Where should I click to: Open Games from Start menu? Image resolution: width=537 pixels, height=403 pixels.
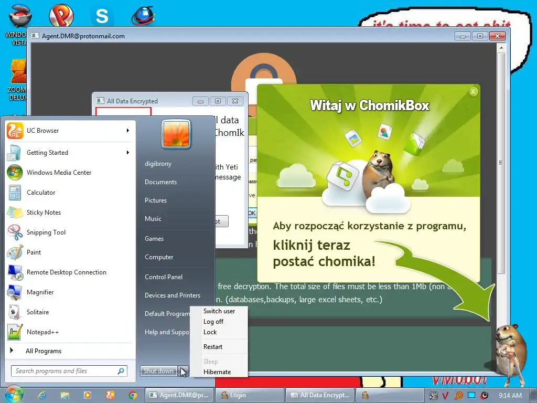pos(154,239)
